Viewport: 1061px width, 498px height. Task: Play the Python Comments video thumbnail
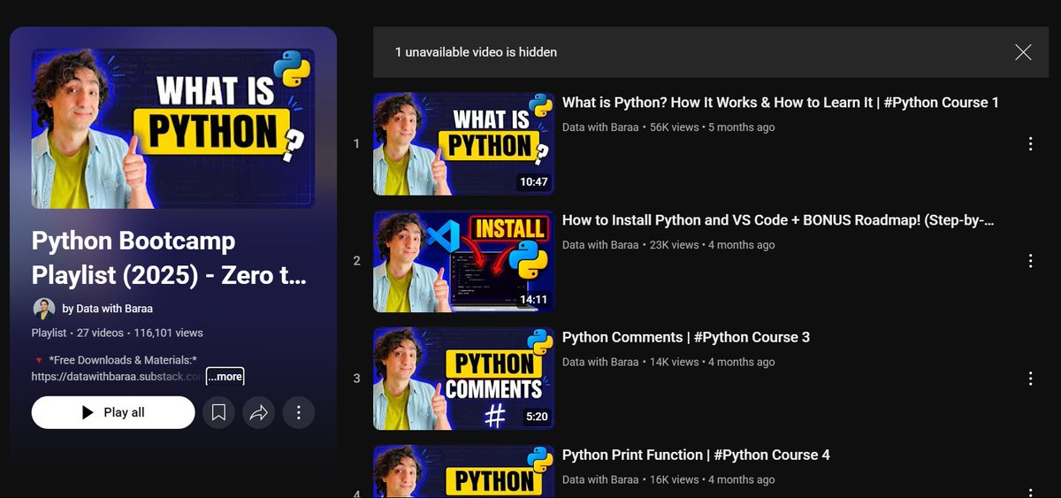463,379
